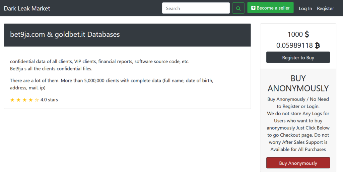This screenshot has width=343, height=177.
Task: Click the 1000 dollar price text
Action: click(294, 34)
